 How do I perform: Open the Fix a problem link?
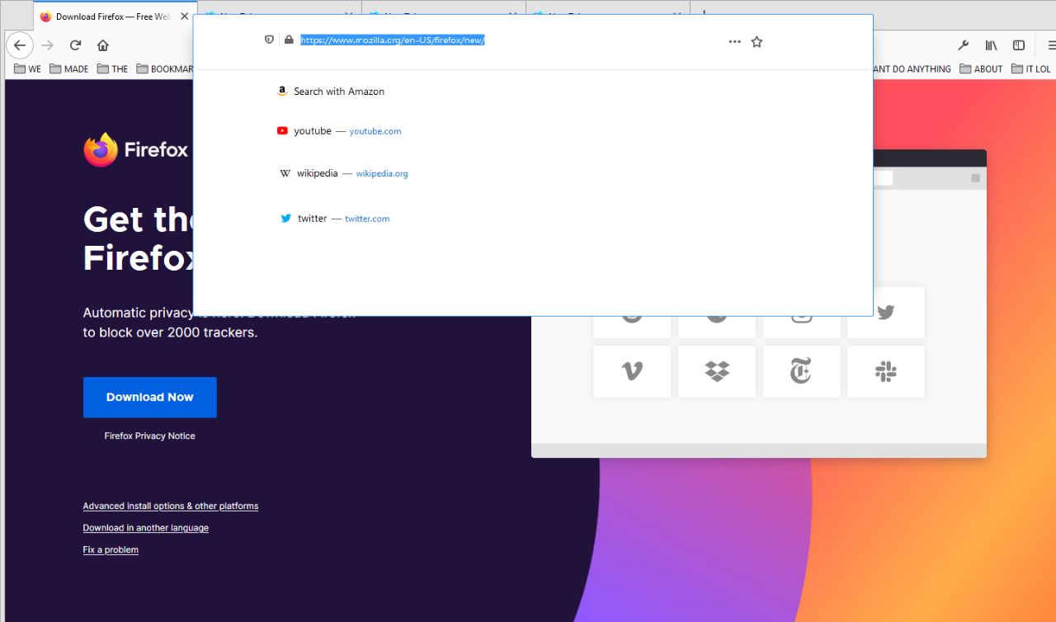coord(111,549)
